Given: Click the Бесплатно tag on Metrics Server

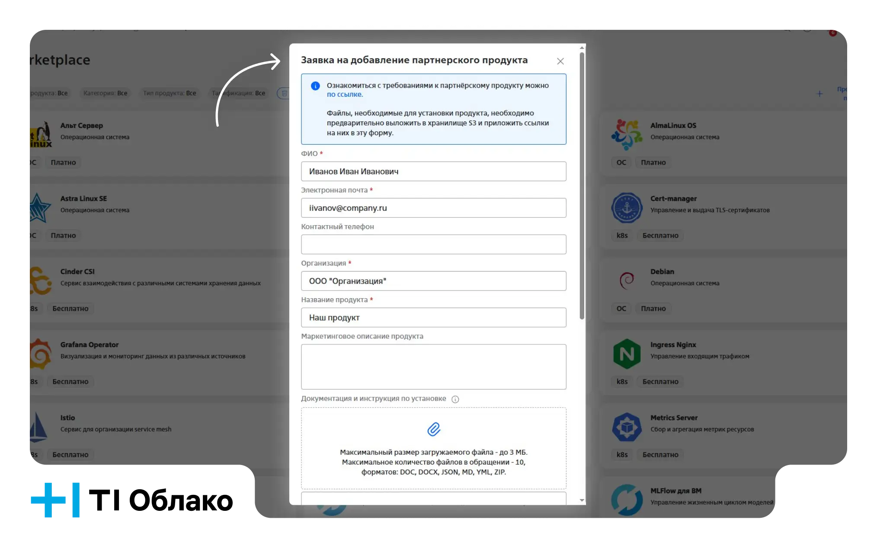Looking at the screenshot, I should point(660,455).
